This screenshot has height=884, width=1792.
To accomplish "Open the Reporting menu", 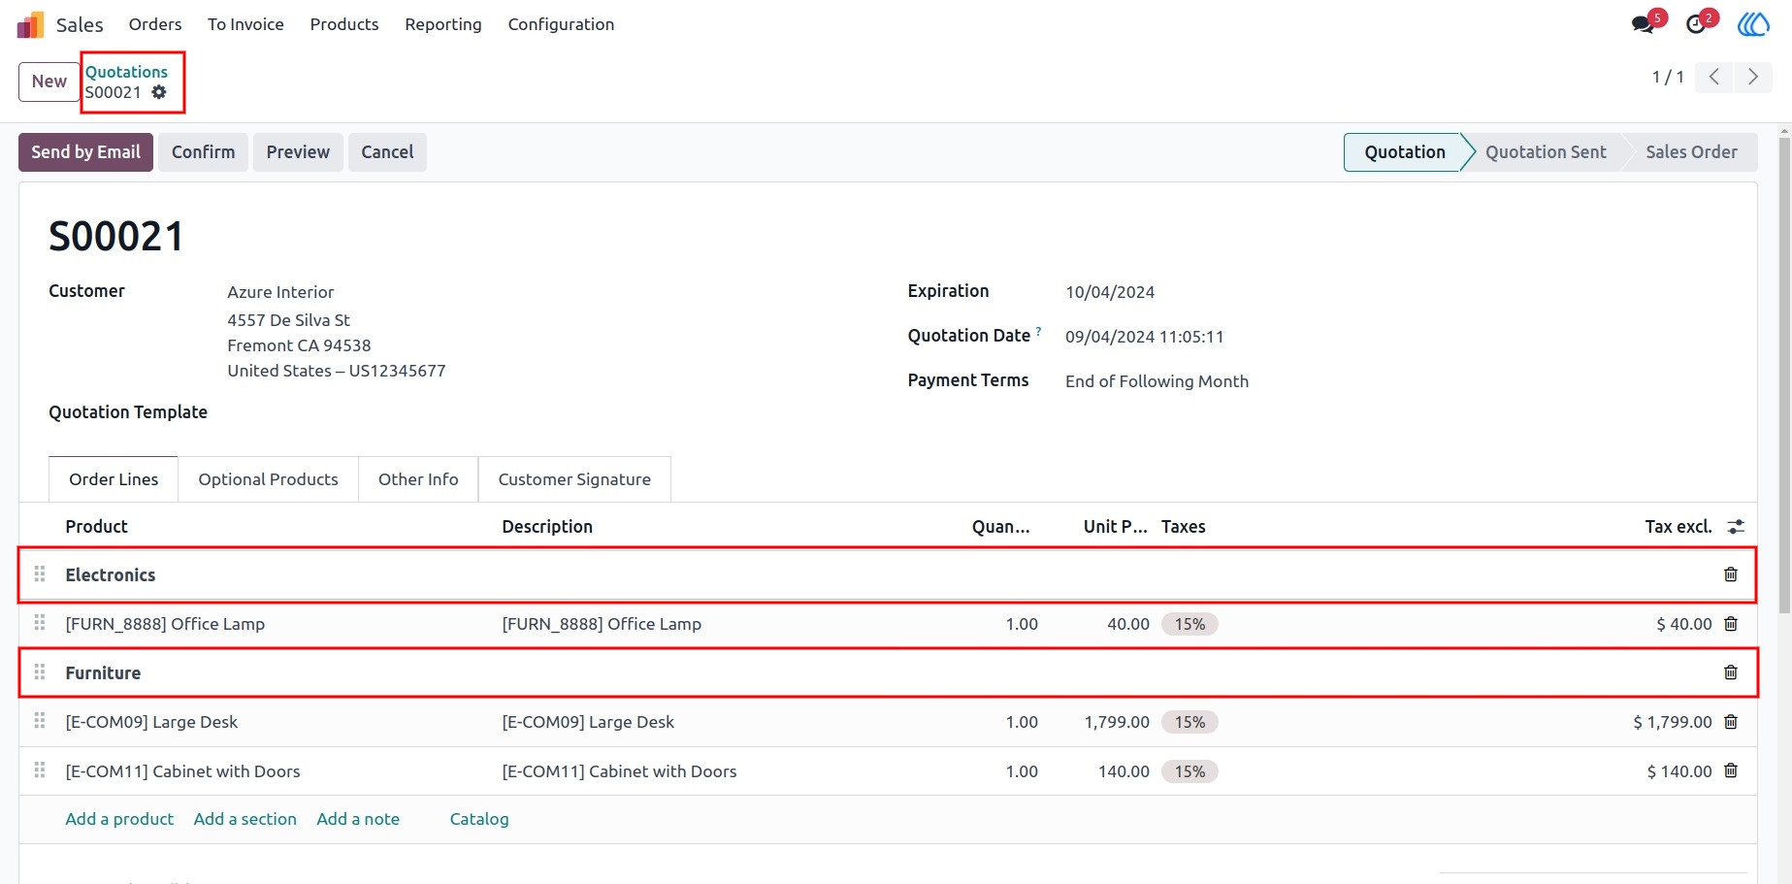I will [443, 24].
